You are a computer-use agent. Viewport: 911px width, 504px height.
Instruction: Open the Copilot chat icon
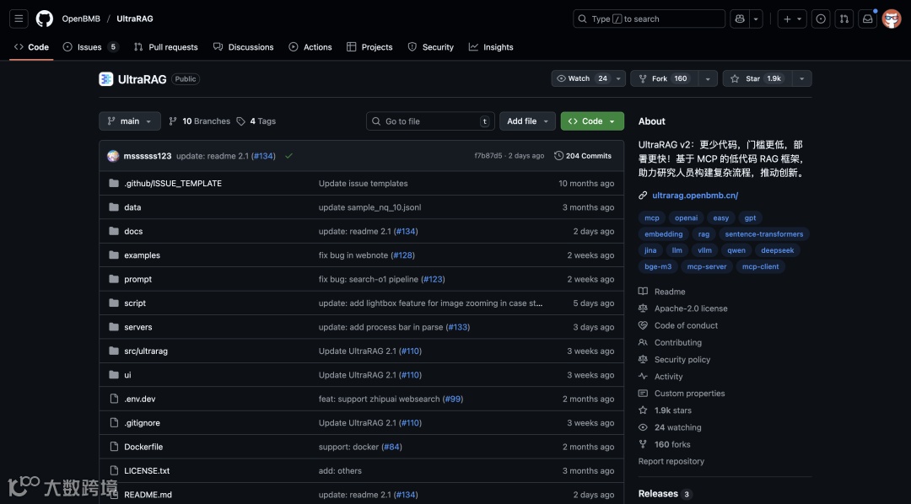coord(740,19)
